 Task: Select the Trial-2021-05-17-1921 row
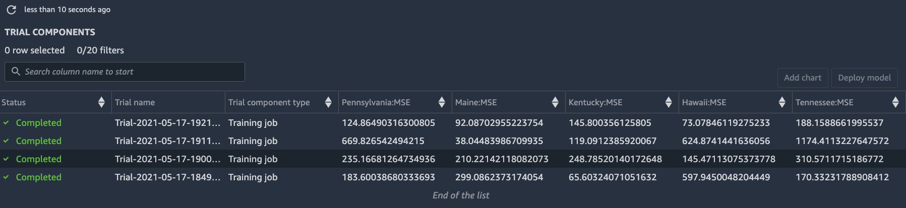[x=453, y=122]
